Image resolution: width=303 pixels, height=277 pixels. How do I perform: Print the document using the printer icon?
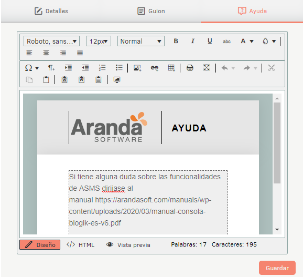coord(190,68)
